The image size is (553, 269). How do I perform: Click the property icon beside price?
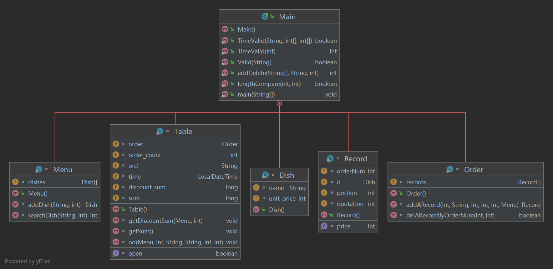coord(324,226)
